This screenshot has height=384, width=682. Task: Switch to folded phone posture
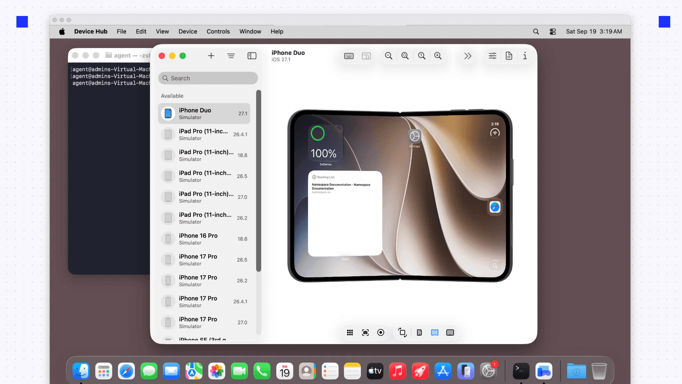pyautogui.click(x=419, y=332)
